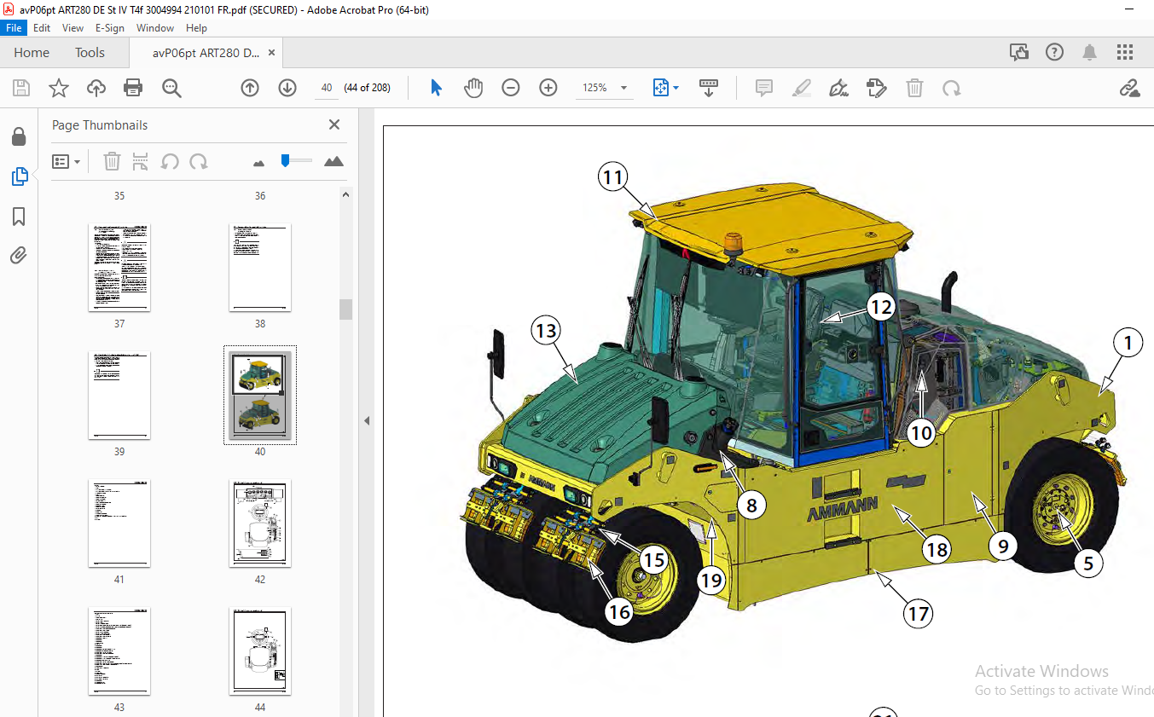The width and height of the screenshot is (1154, 717).
Task: Select page 39 thumbnail
Action: [119, 396]
